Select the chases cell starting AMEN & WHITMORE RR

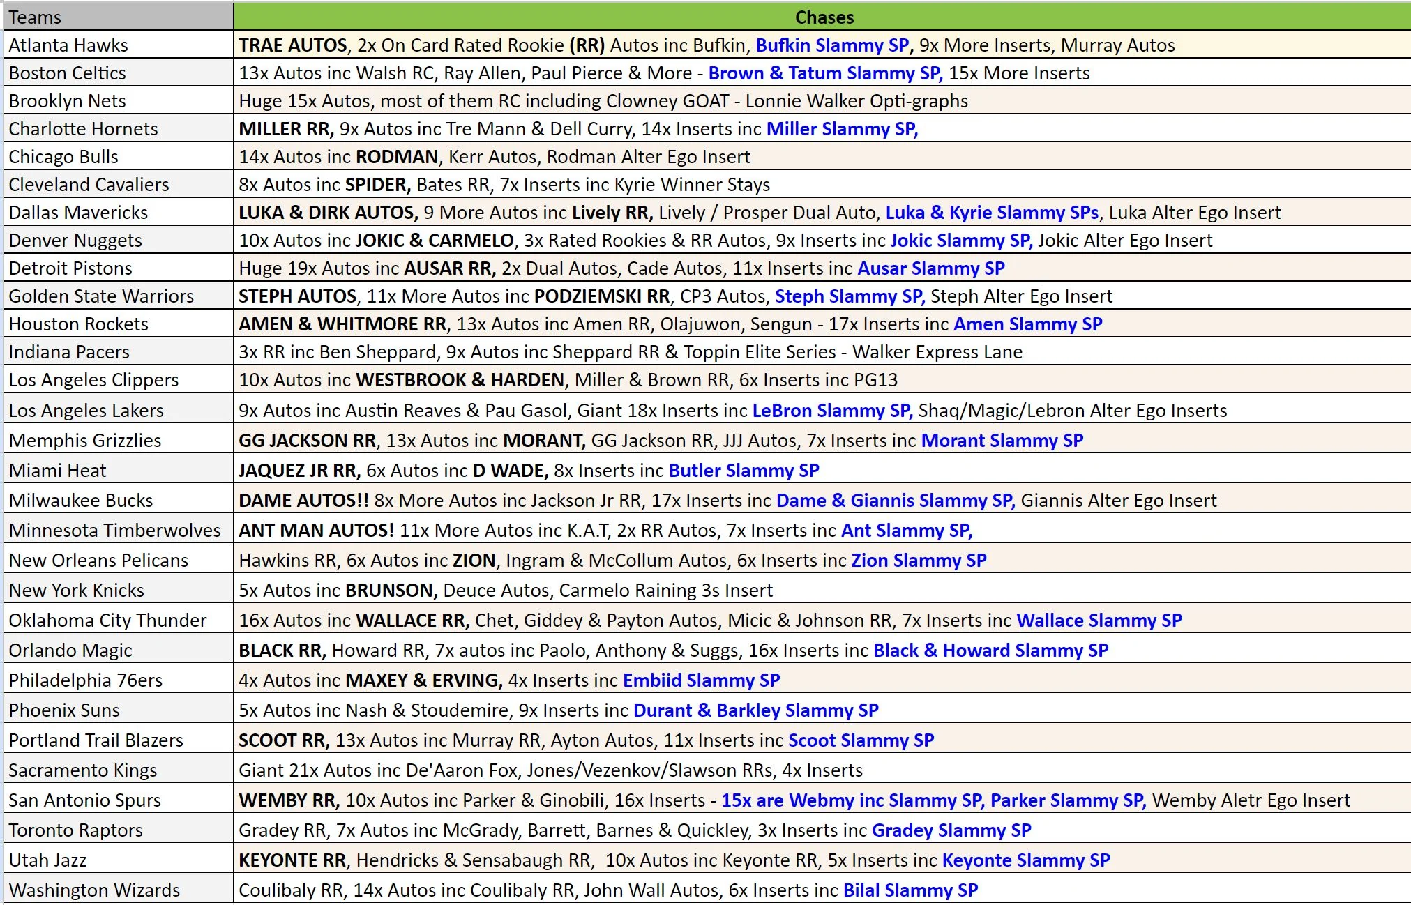pyautogui.click(x=822, y=324)
